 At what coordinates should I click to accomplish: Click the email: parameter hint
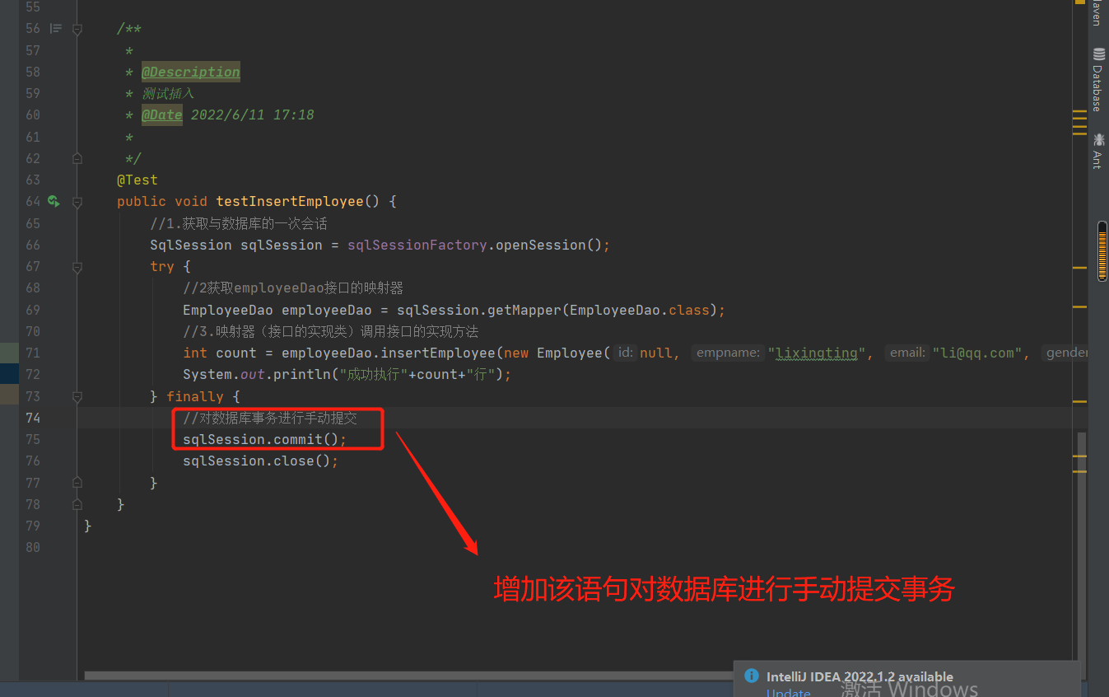907,353
